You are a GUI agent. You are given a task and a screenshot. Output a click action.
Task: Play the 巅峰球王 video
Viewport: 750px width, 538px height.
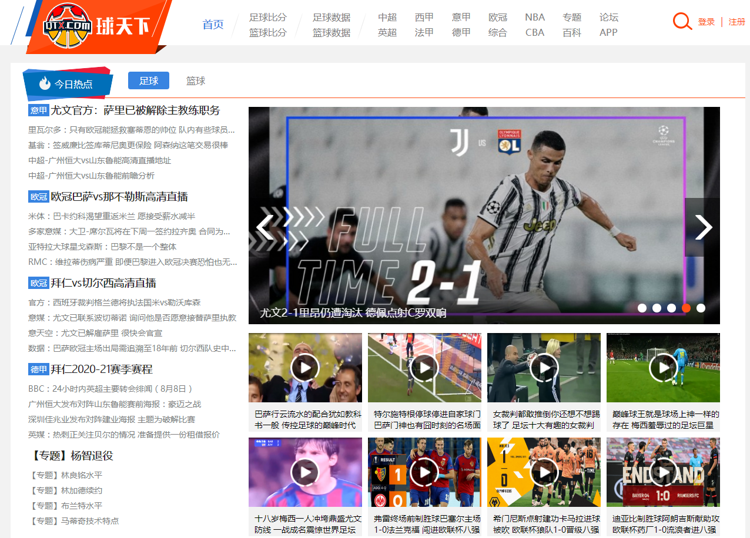(x=663, y=368)
